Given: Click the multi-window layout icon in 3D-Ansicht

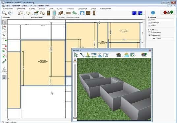Looking at the screenshot, I should (106, 55).
